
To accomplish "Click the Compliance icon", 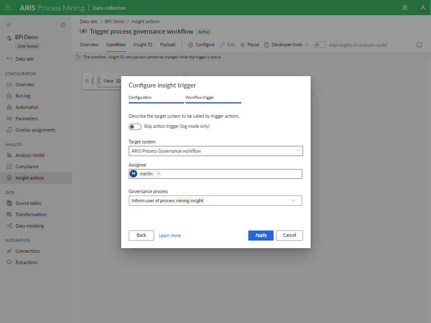I will [9, 167].
